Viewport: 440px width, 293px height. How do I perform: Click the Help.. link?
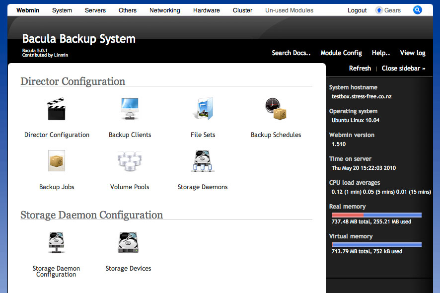(381, 53)
